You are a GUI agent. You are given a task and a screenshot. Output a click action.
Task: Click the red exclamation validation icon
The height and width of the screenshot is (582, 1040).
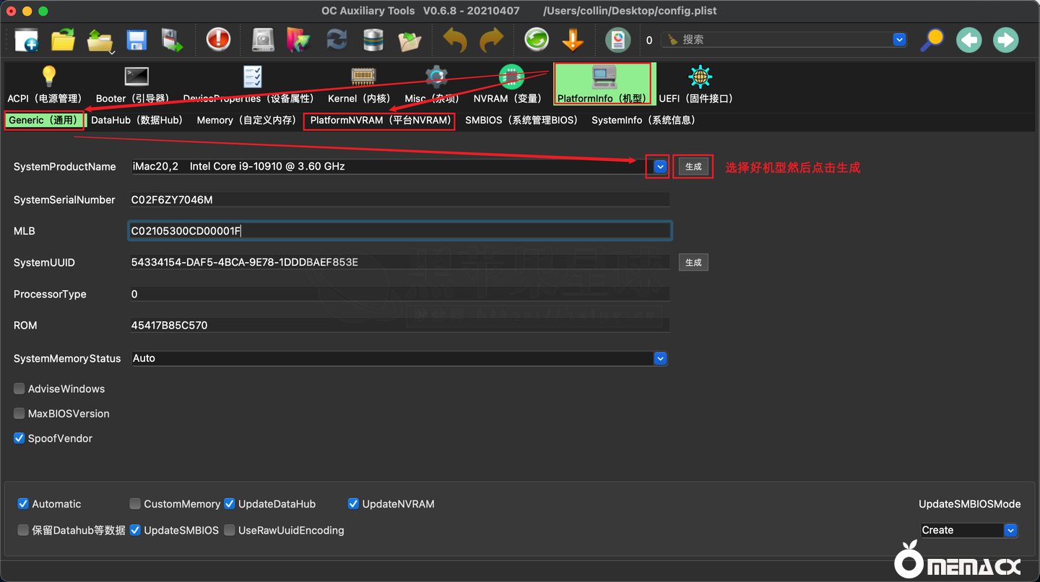pos(218,40)
